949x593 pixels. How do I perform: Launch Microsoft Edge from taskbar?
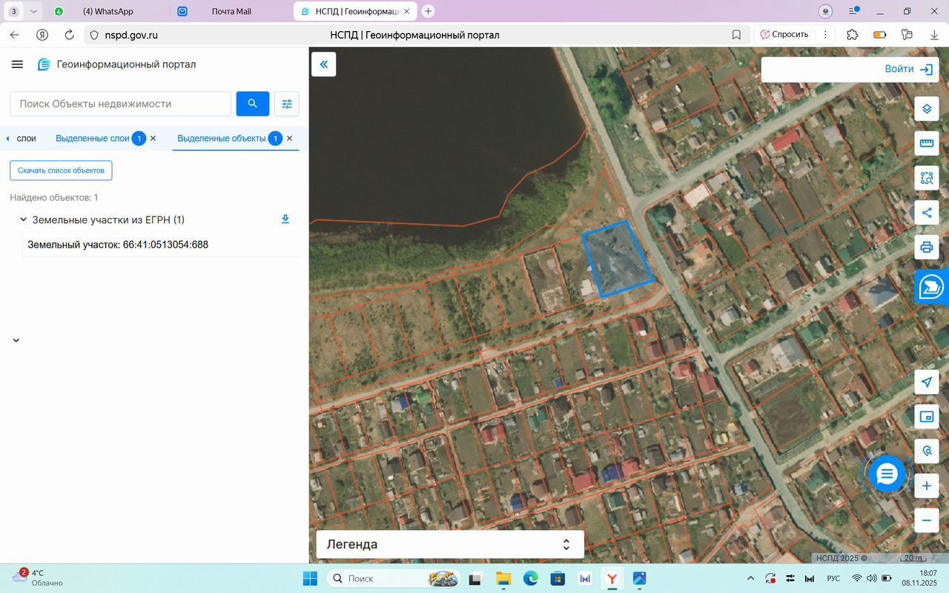click(531, 578)
